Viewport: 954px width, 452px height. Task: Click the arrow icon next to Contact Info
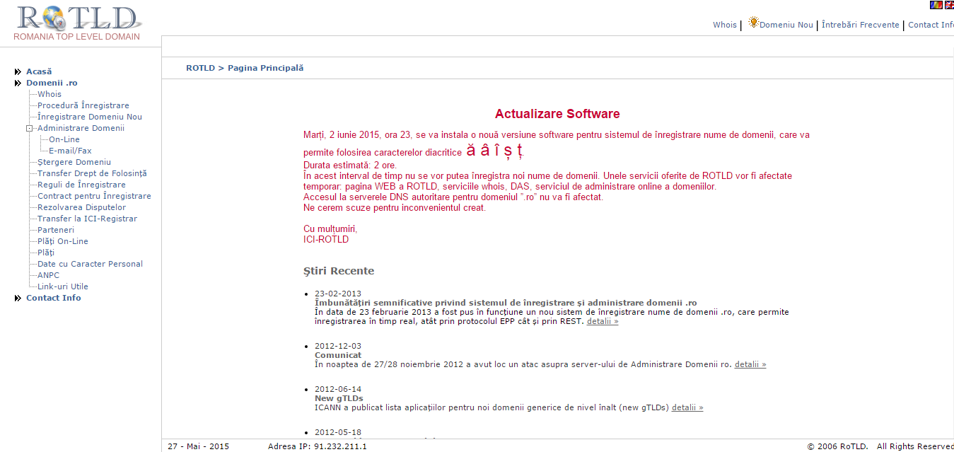(x=18, y=298)
